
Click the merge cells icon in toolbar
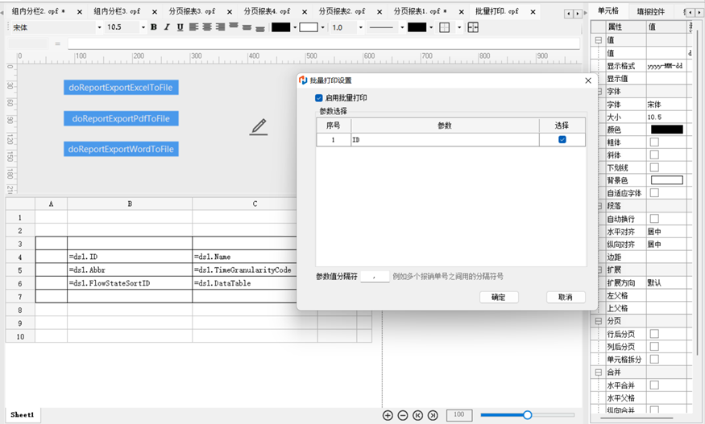tap(473, 27)
